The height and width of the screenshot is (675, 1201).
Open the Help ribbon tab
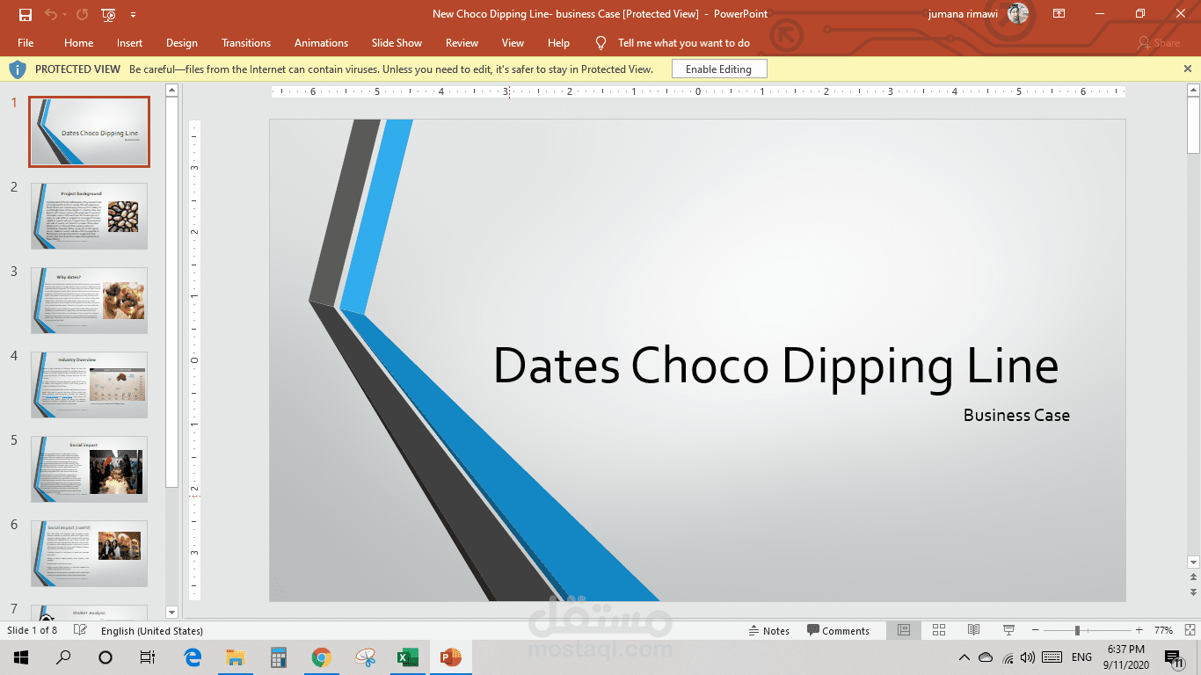tap(558, 42)
